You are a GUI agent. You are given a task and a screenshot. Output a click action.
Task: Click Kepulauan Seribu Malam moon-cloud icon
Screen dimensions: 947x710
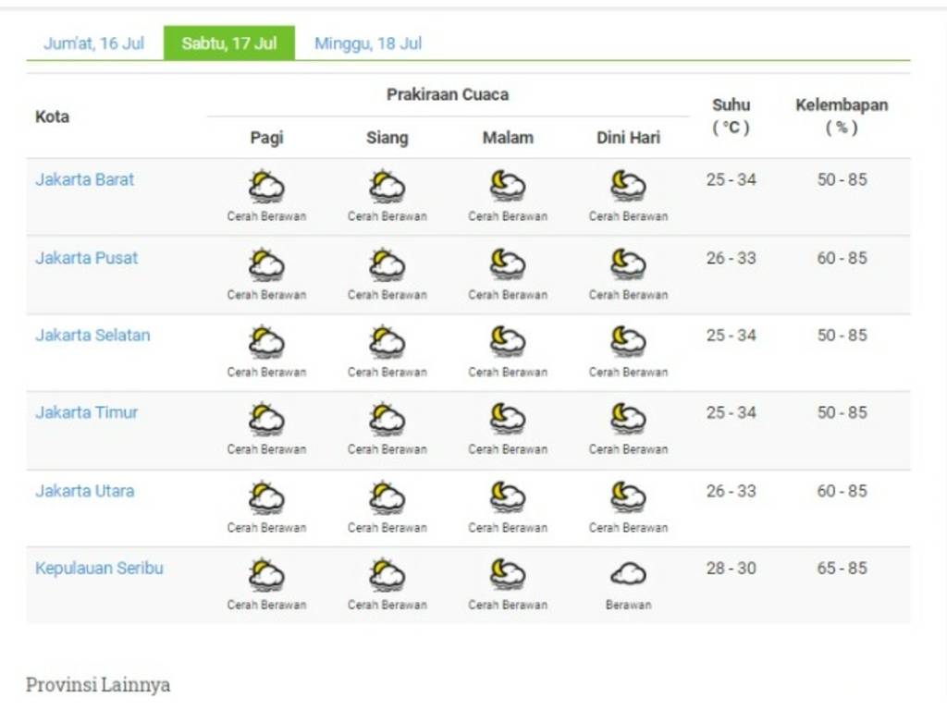pyautogui.click(x=508, y=575)
